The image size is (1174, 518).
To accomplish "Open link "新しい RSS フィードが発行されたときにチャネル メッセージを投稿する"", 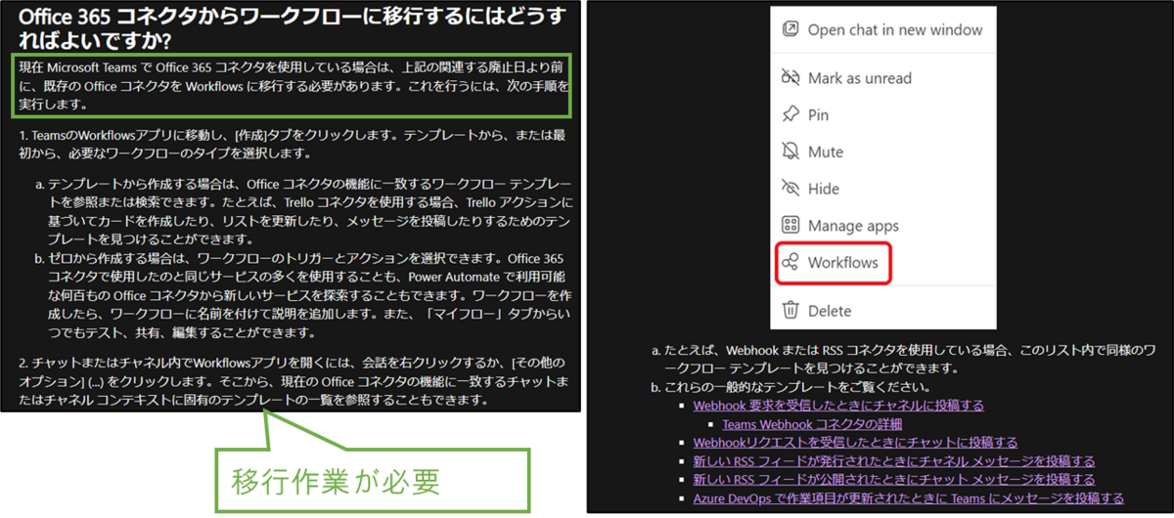I will pyautogui.click(x=894, y=461).
